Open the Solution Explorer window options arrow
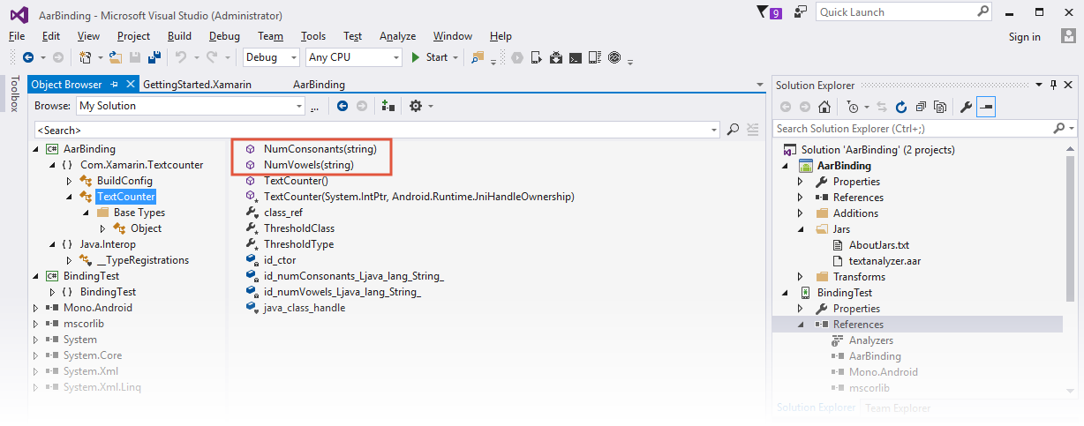1084x426 pixels. coord(1039,85)
